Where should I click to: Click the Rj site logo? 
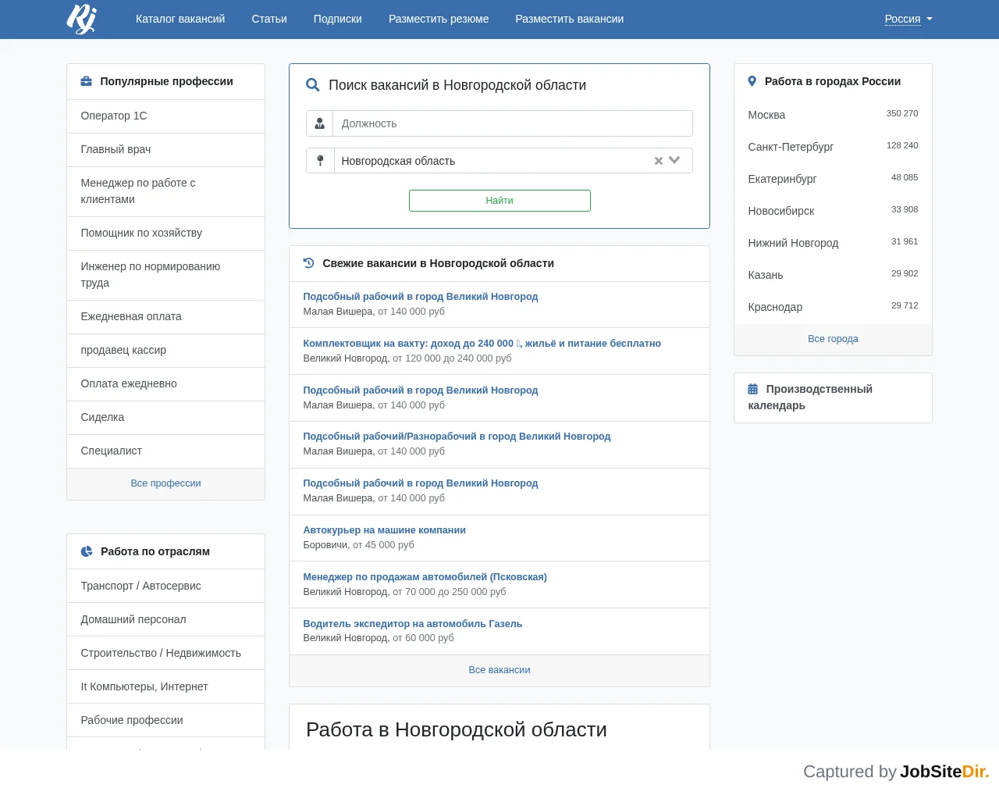82,19
